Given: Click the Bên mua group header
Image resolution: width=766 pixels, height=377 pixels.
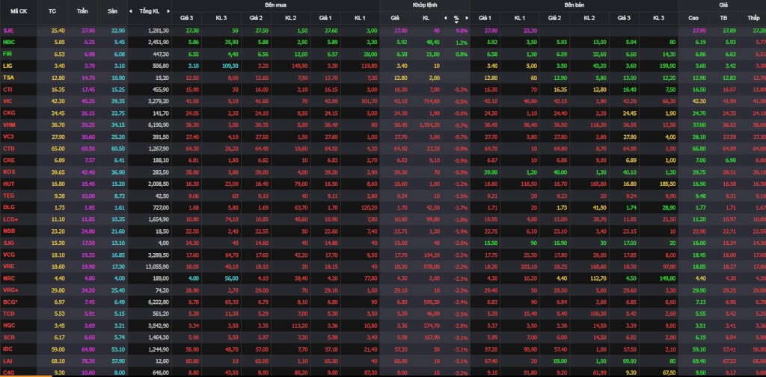Looking at the screenshot, I should [x=275, y=4].
